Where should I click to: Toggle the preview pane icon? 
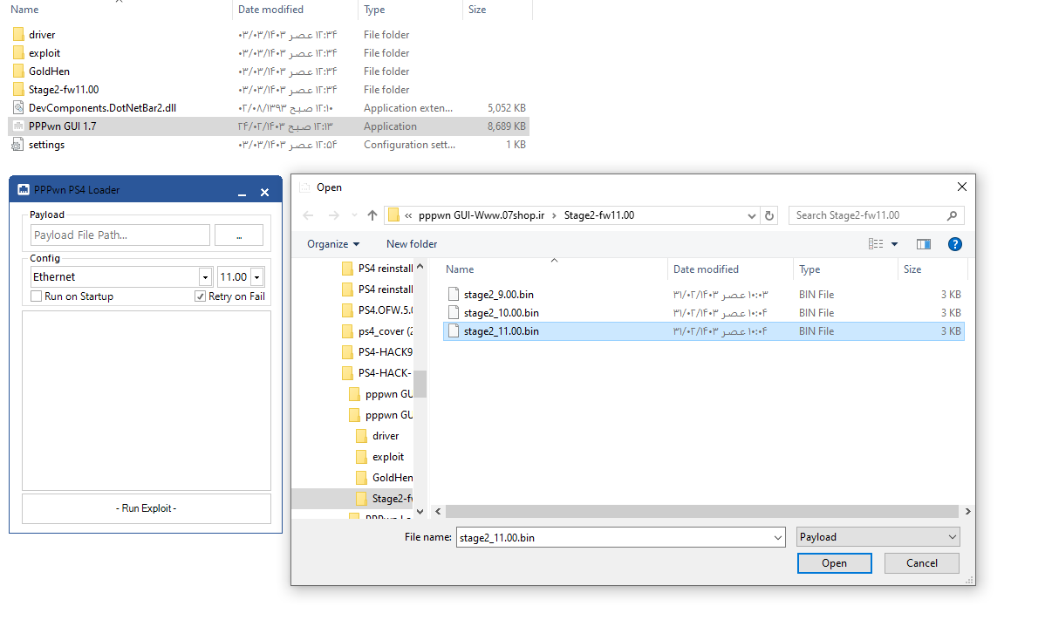[x=924, y=244]
